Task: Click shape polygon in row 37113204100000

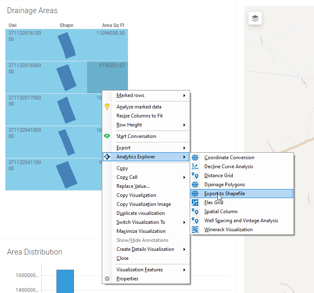Action: (67, 142)
